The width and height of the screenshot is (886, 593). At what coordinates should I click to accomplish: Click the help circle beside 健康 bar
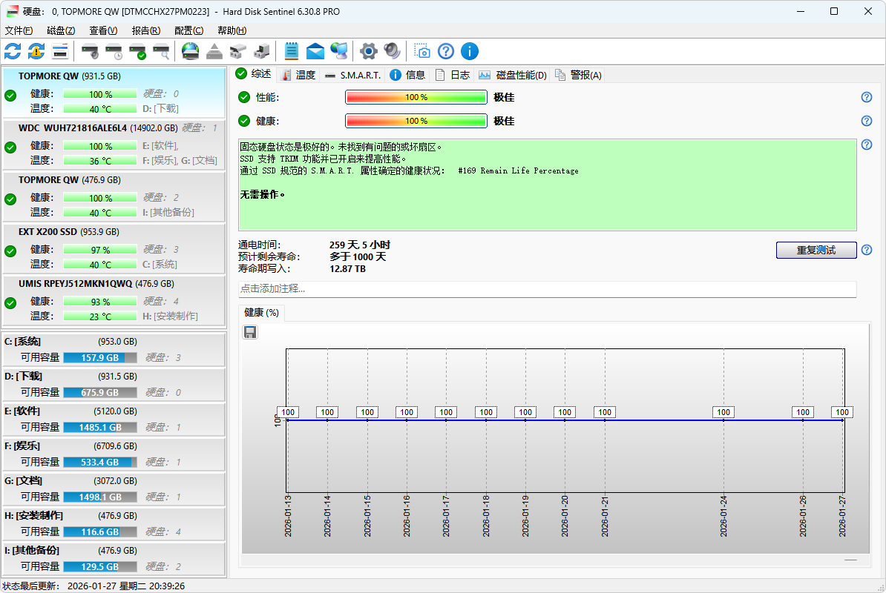[x=866, y=121]
